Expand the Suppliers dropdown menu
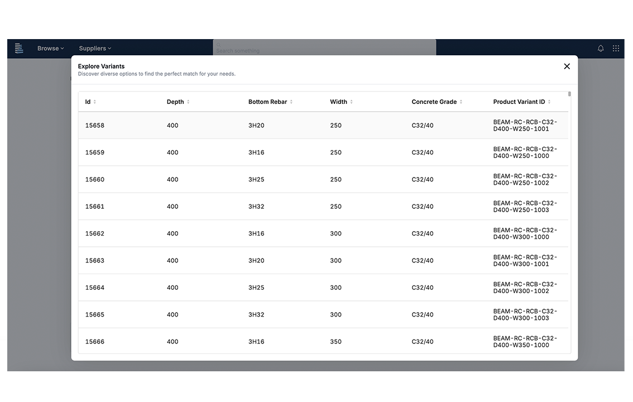Screen dimensions: 633x402 tap(94, 48)
